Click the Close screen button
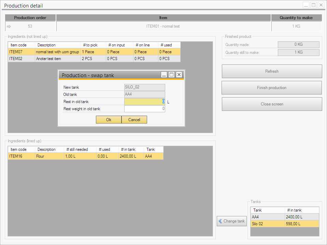The image size is (327, 245). 272,104
